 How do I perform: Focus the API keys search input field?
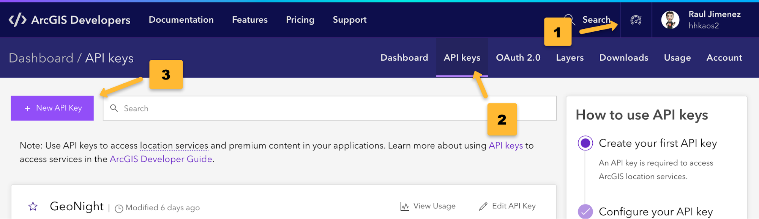point(296,108)
